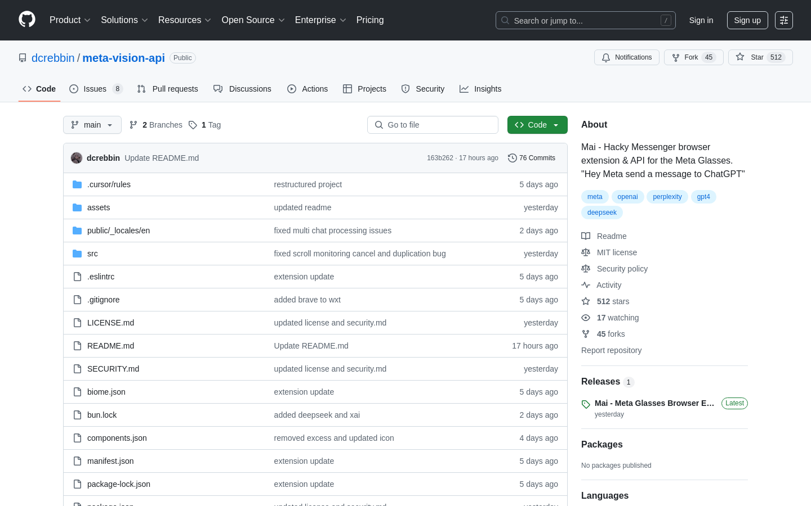The width and height of the screenshot is (811, 506).
Task: Open the command palette icon in the header
Action: 784,20
